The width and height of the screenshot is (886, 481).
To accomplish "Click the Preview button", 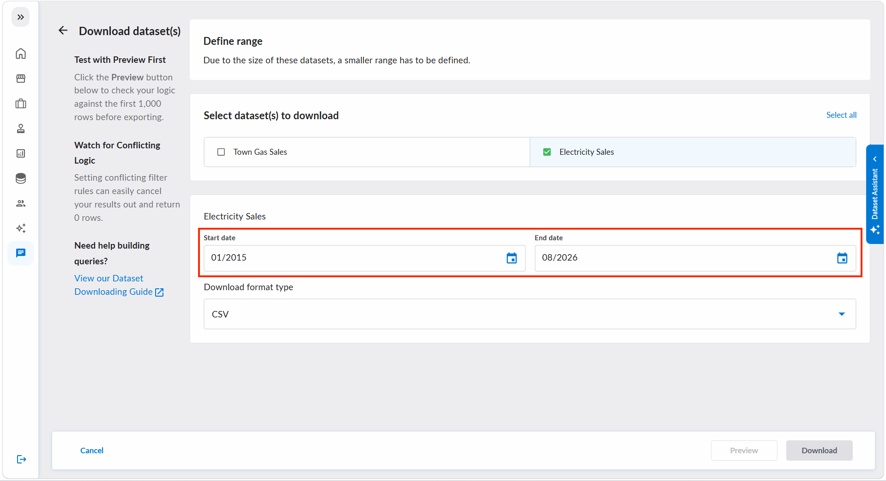I will (744, 451).
